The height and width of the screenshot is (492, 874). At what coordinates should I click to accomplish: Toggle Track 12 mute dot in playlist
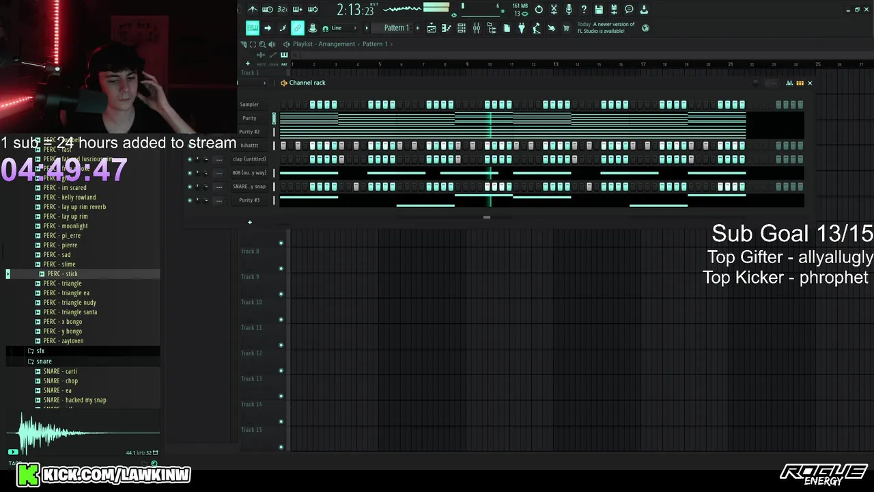(x=281, y=345)
